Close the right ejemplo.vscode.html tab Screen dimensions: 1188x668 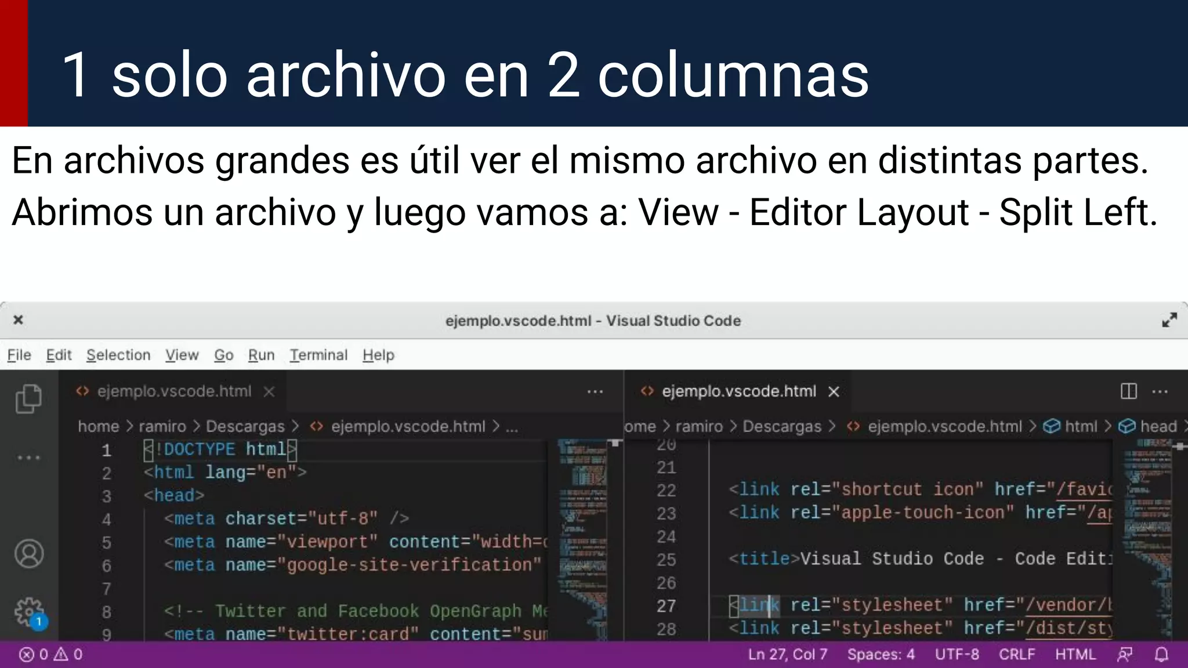coord(834,392)
